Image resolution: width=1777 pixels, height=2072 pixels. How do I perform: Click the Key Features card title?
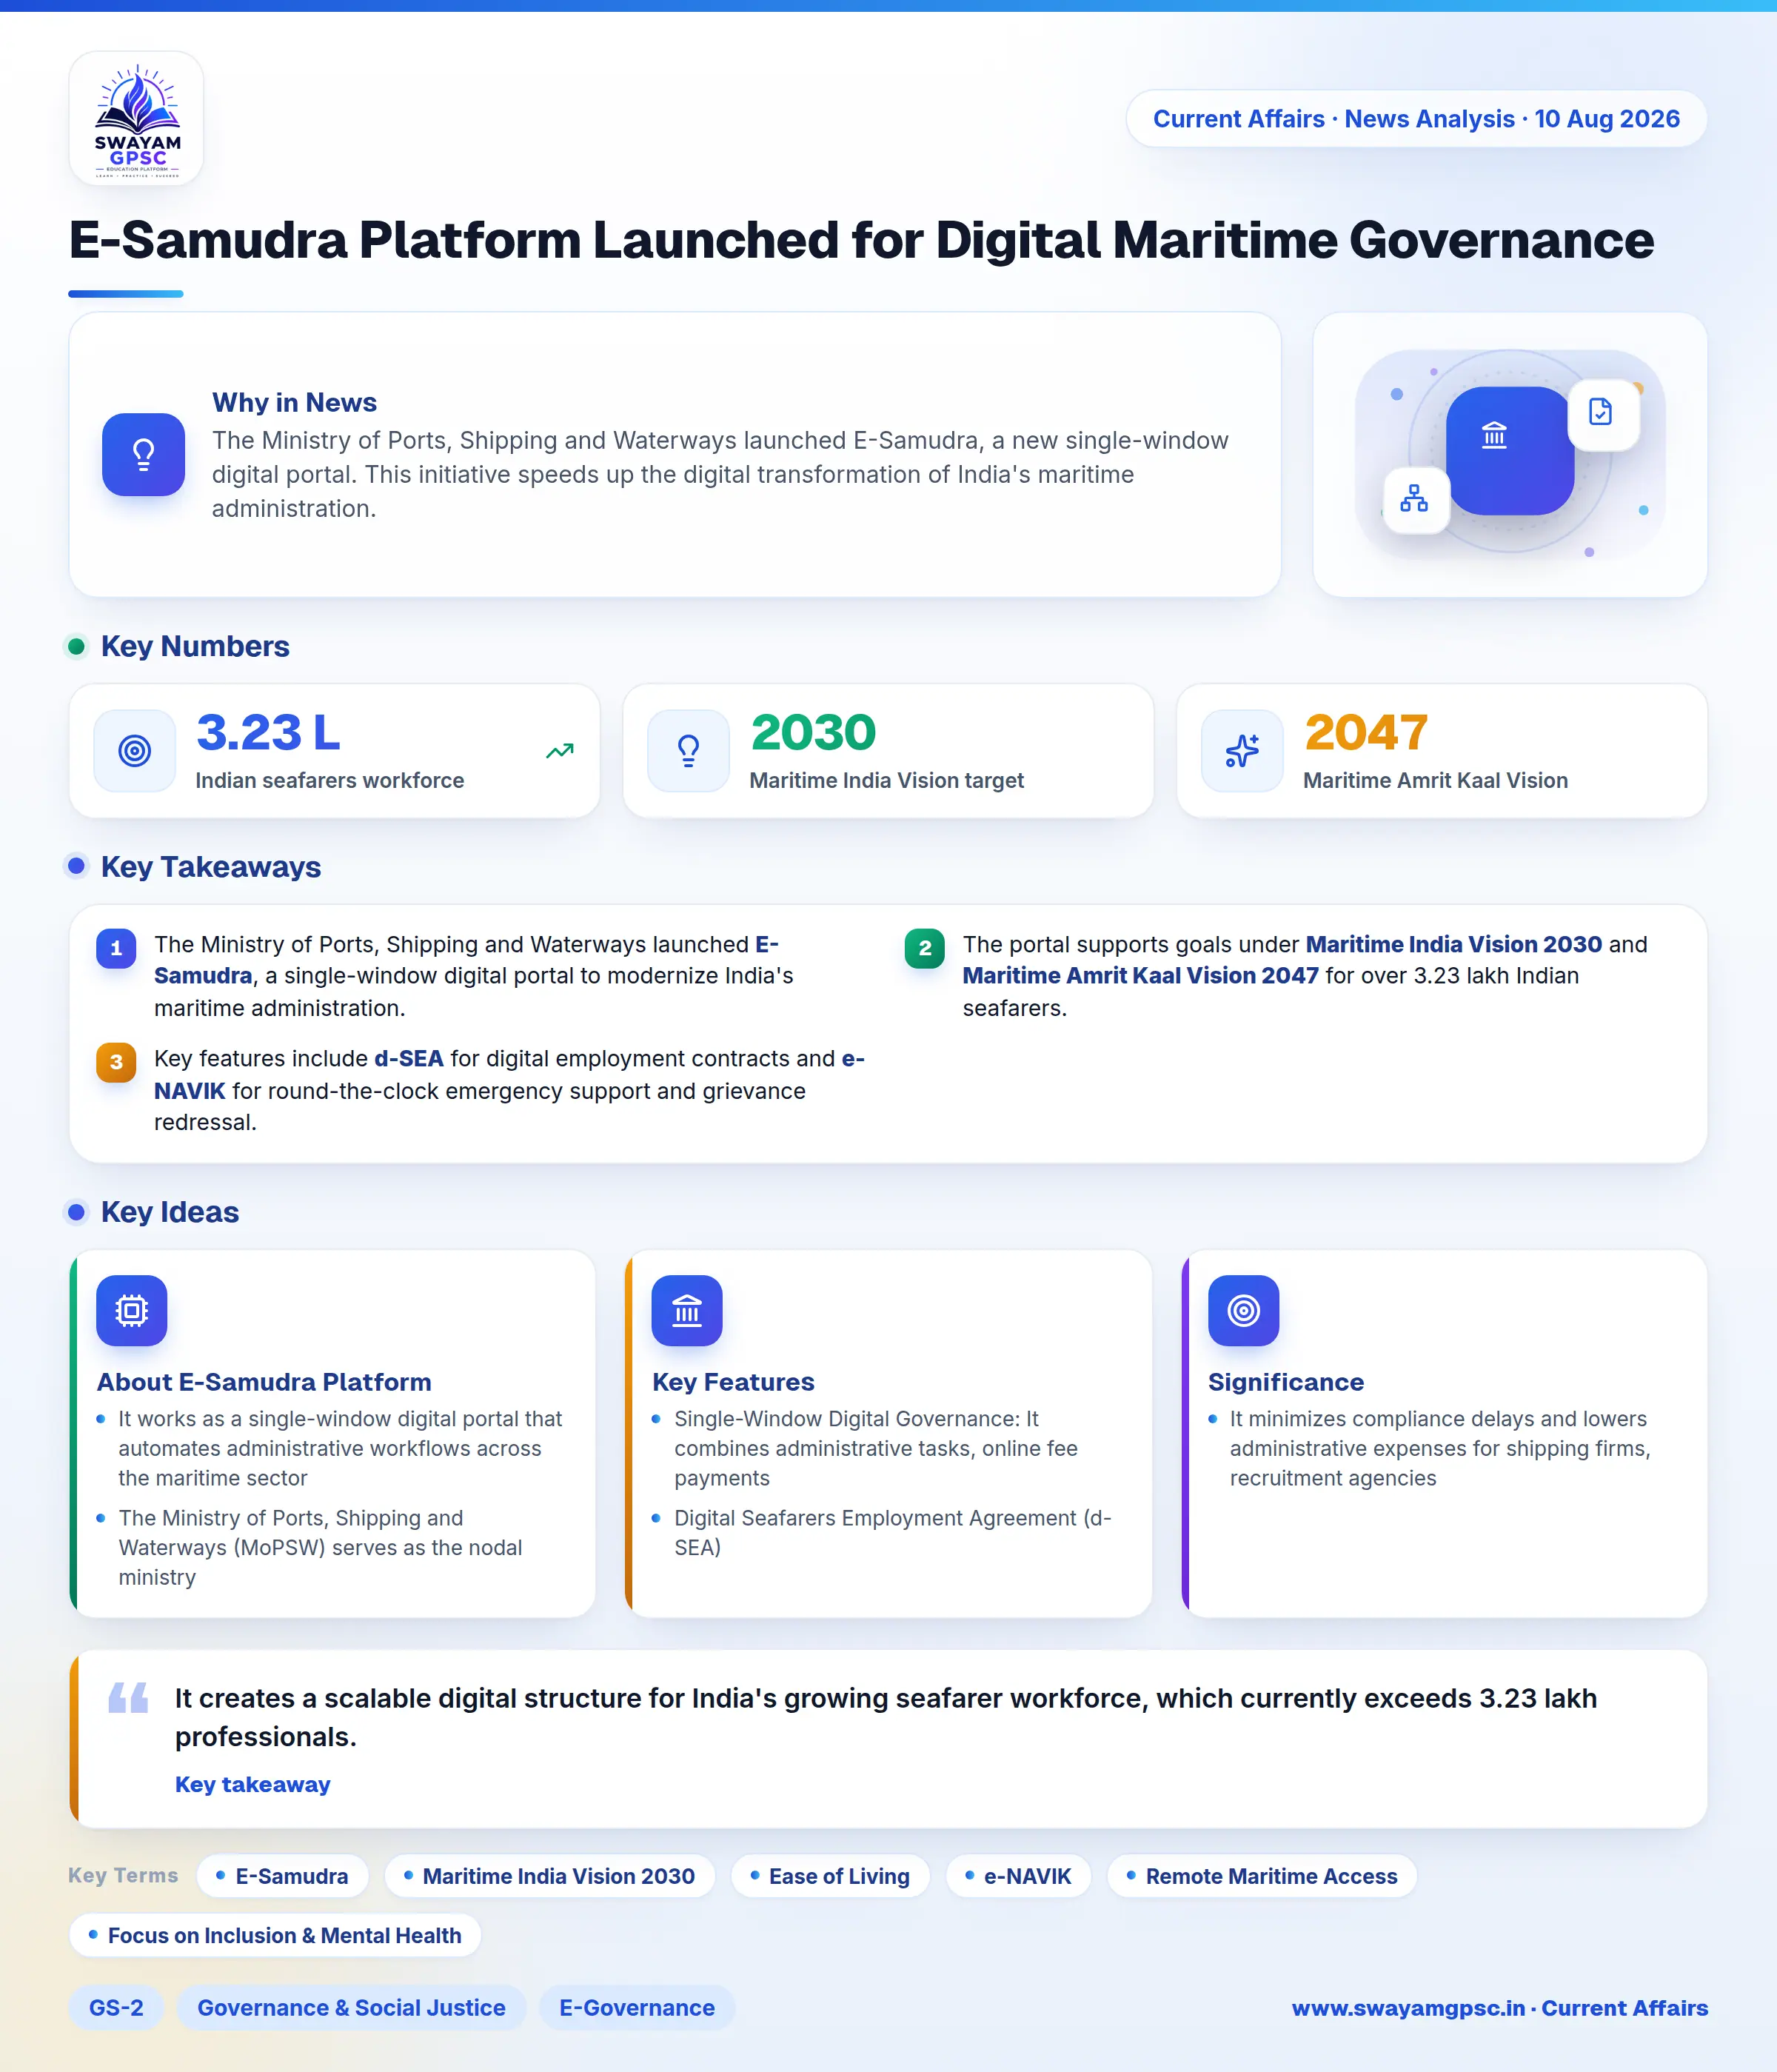coord(733,1382)
